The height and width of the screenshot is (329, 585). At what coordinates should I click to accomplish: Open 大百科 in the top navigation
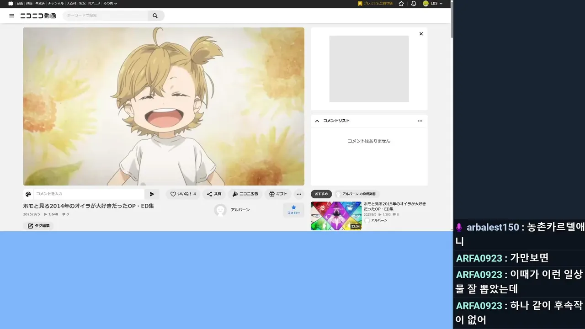coord(71,3)
